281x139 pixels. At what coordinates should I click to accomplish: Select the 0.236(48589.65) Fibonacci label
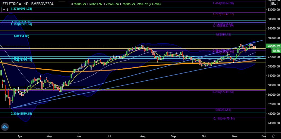coord(21,114)
